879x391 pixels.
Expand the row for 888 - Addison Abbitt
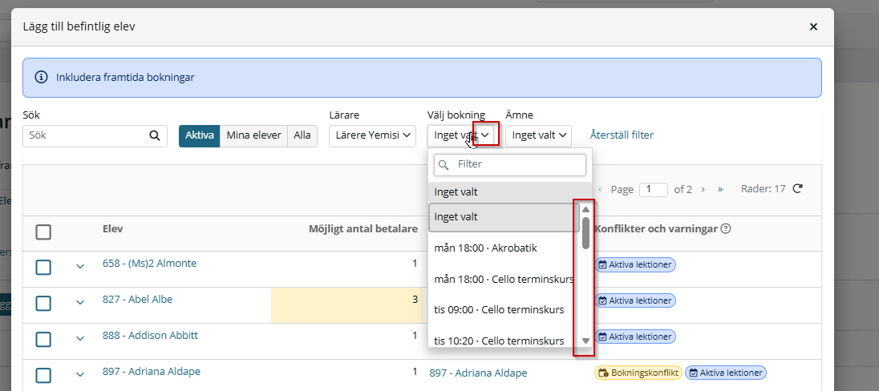[x=80, y=338]
